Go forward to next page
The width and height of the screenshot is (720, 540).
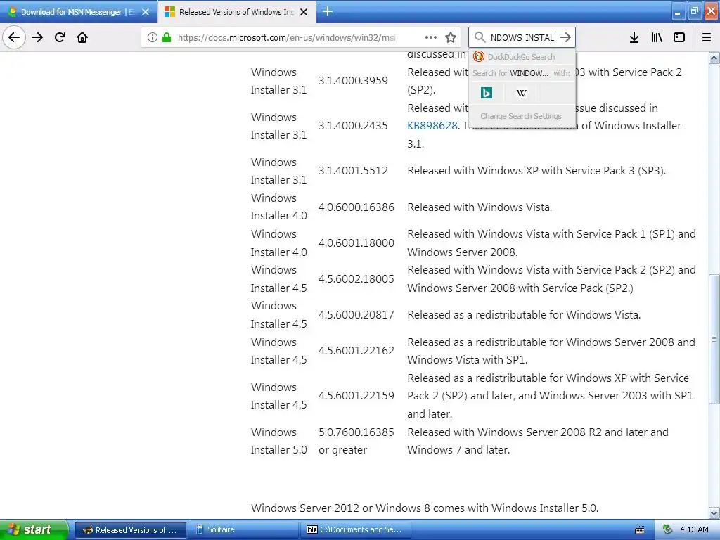pos(37,37)
